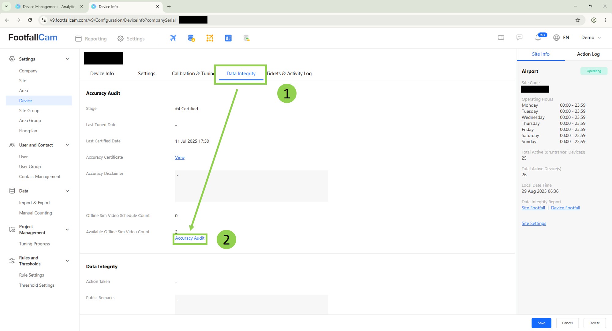The image size is (612, 331).
Task: Click the blue Save button
Action: 541,323
